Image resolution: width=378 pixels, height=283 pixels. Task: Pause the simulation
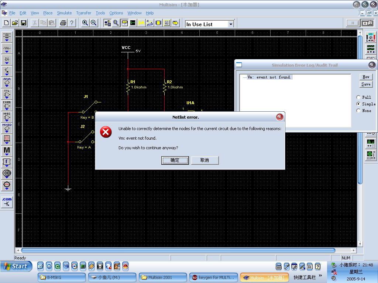353,23
